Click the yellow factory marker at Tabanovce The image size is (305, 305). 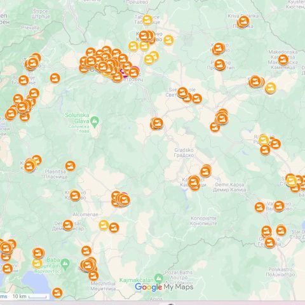[x=147, y=20]
